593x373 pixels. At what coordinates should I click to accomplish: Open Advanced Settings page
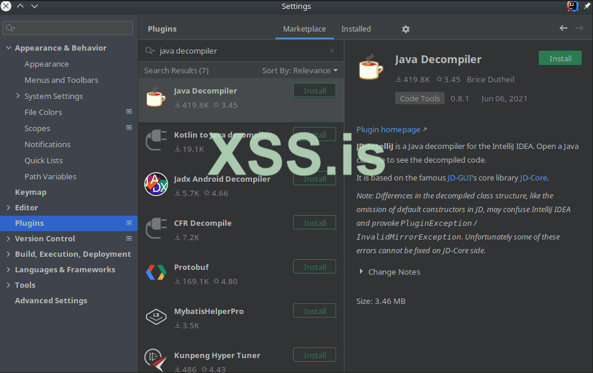pos(51,300)
